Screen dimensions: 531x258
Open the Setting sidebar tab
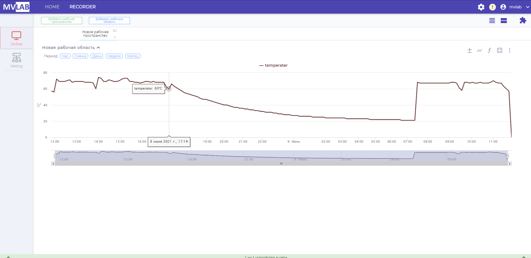point(16,60)
